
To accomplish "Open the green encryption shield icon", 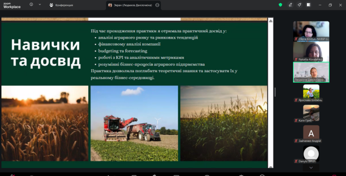I will tap(280, 5).
